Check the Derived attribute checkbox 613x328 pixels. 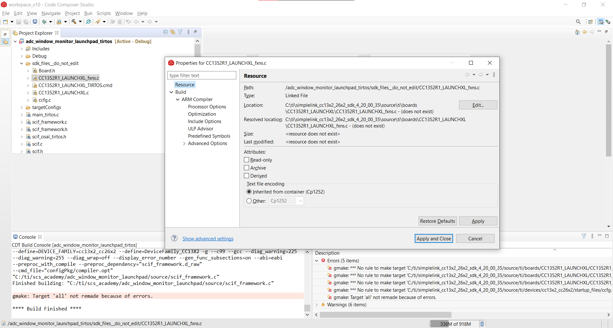[246, 176]
